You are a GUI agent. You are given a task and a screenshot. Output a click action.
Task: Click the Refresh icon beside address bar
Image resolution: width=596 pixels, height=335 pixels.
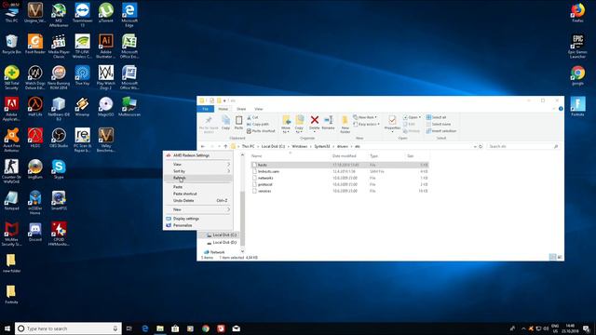tap(481, 146)
